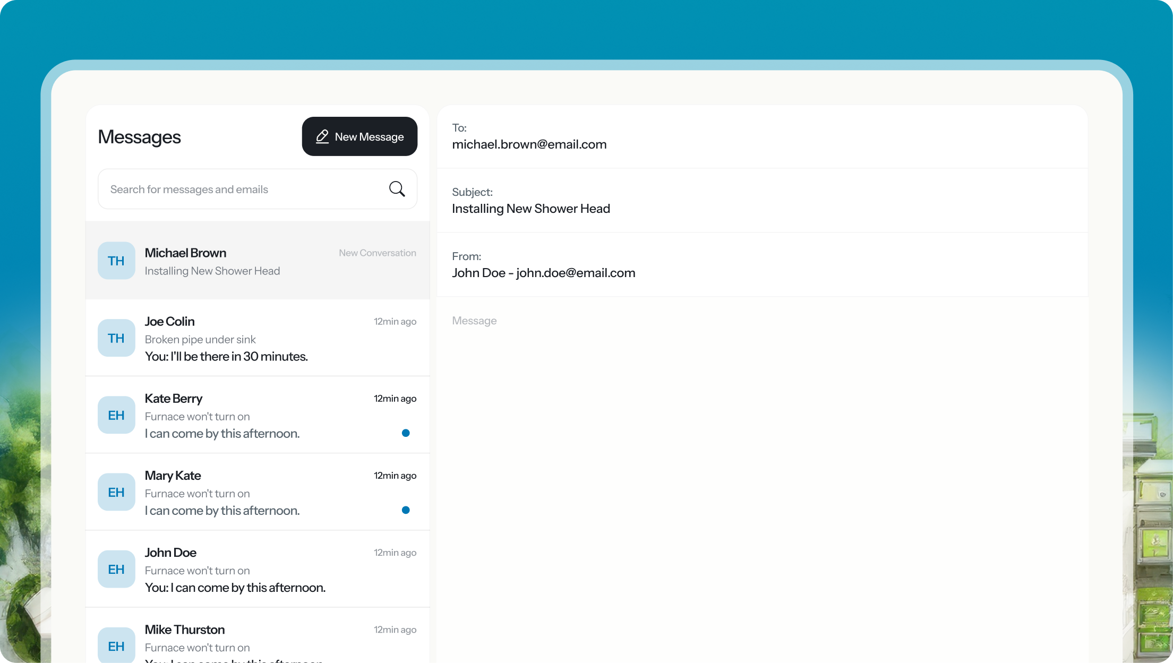The image size is (1173, 663).
Task: Click Joe Colin's '12min ago' timestamp
Action: click(x=395, y=321)
